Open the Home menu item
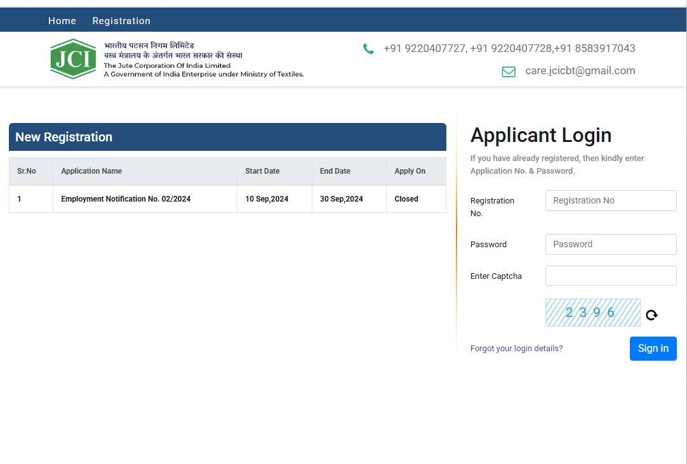This screenshot has height=464, width=687. (62, 21)
